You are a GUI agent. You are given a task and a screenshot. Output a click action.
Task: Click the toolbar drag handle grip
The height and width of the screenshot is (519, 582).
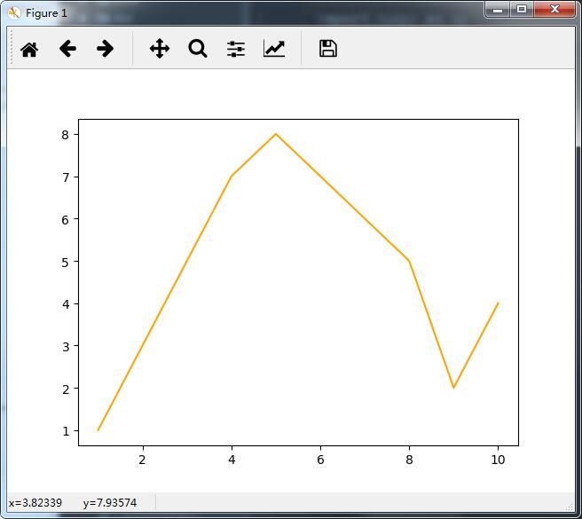(x=12, y=47)
